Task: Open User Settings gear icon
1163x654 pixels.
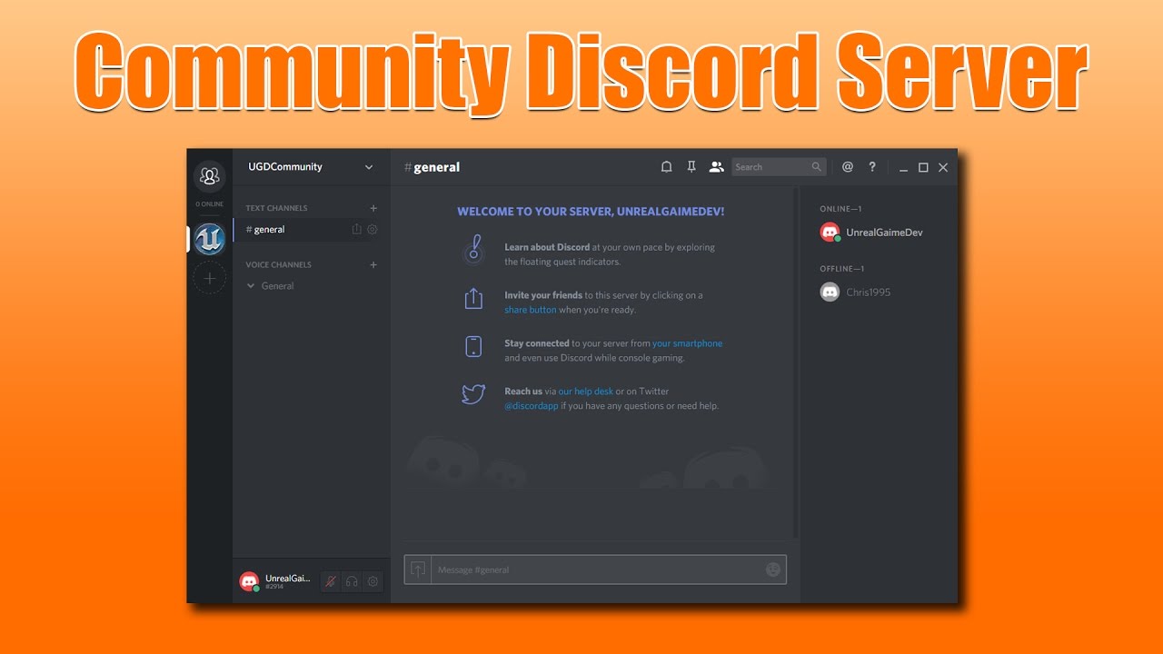Action: (373, 581)
